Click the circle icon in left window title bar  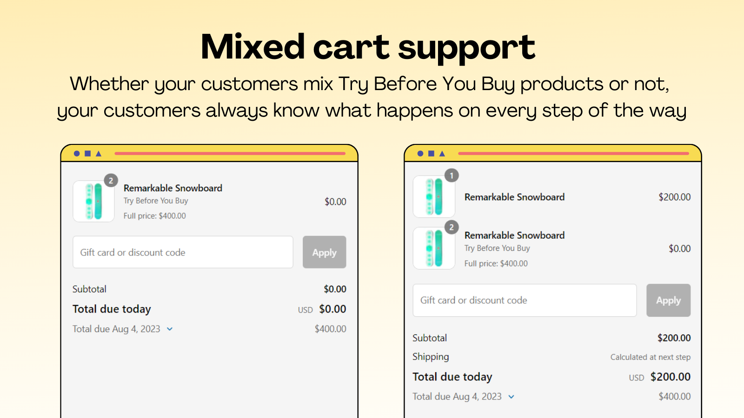76,153
